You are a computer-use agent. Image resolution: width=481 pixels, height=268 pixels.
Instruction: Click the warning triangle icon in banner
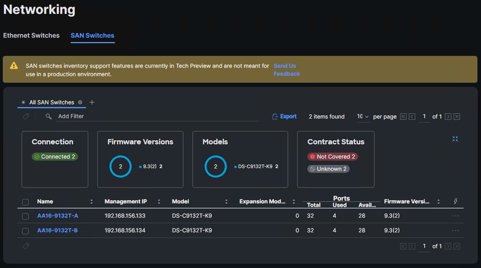pyautogui.click(x=14, y=66)
